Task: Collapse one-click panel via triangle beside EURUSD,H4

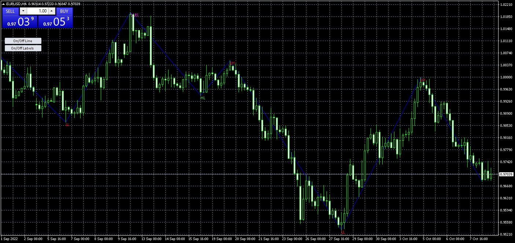Action: 3,4
